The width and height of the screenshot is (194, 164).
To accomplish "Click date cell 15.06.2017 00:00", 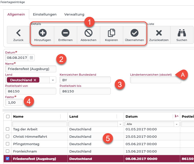I will click(x=141, y=151).
